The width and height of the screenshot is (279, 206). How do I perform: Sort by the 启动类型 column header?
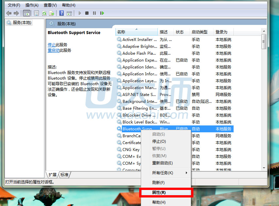click(x=199, y=32)
